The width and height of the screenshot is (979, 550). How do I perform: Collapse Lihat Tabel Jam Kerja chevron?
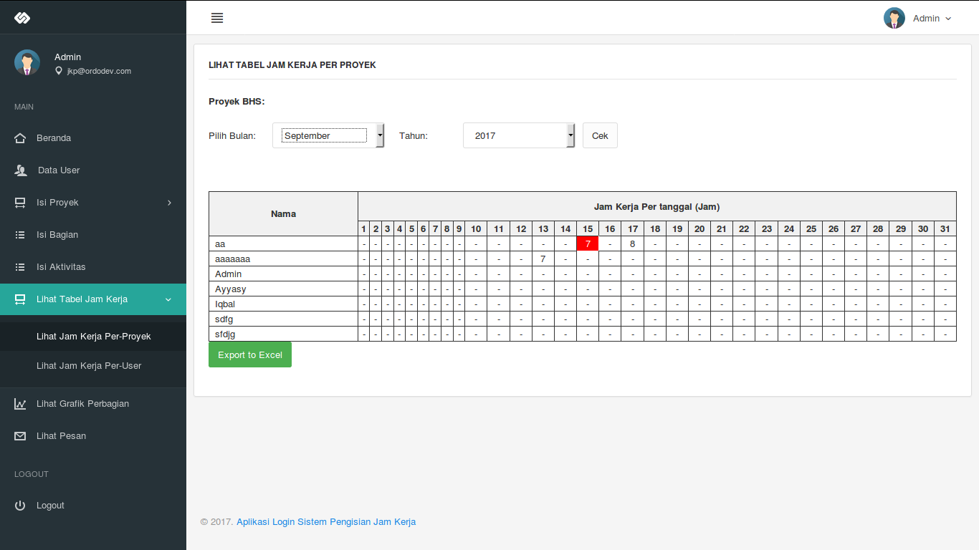pos(168,299)
